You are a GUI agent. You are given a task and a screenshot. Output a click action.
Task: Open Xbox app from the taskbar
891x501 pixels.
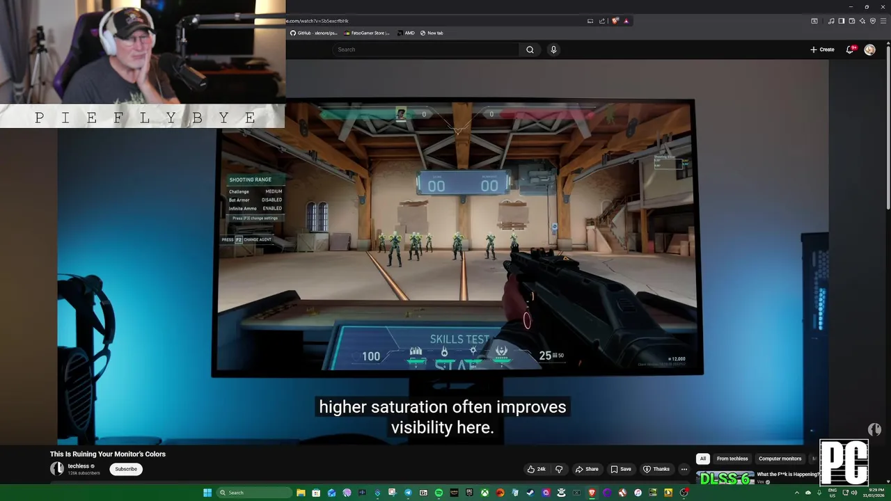[484, 493]
